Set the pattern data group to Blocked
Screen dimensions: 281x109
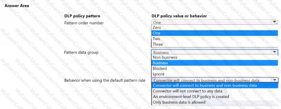(x=160, y=69)
